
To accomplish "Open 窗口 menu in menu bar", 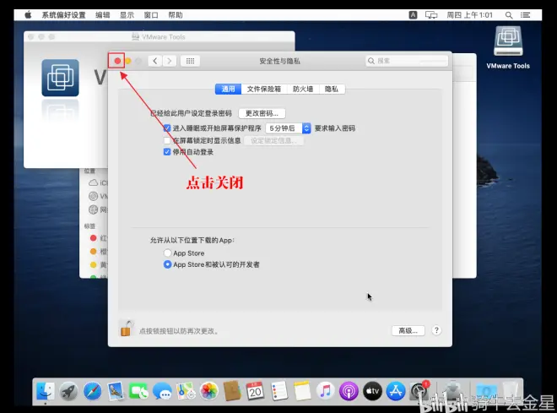I will click(x=150, y=15).
